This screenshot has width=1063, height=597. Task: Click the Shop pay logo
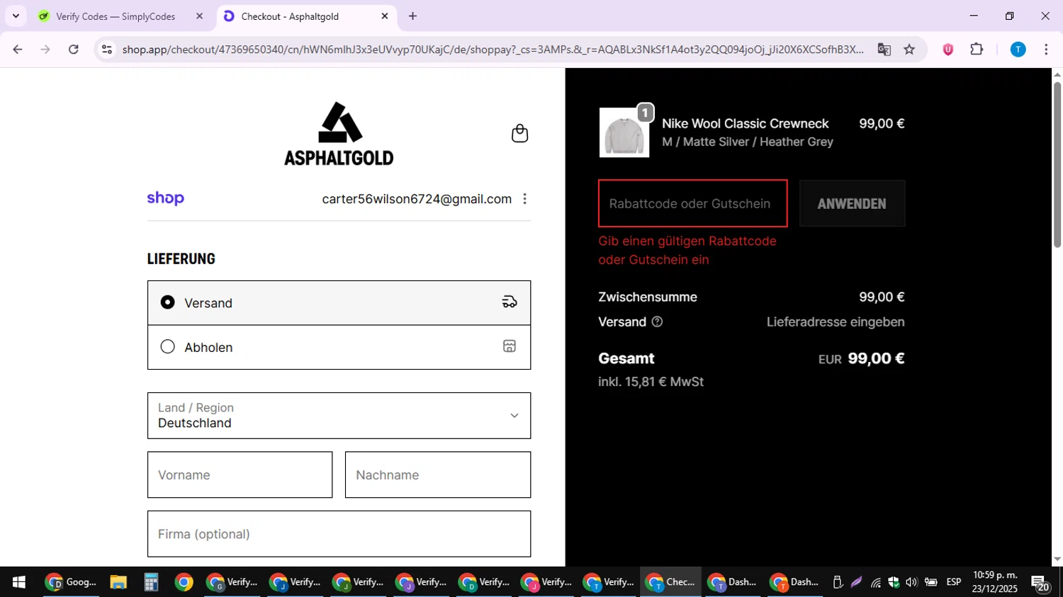tap(166, 198)
